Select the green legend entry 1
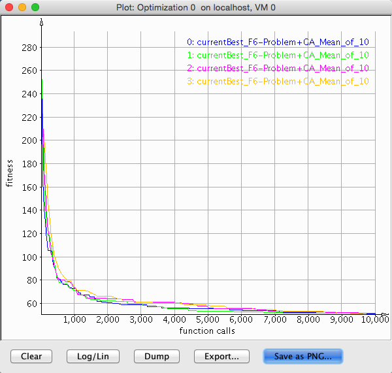This screenshot has height=373, width=392. [x=278, y=56]
